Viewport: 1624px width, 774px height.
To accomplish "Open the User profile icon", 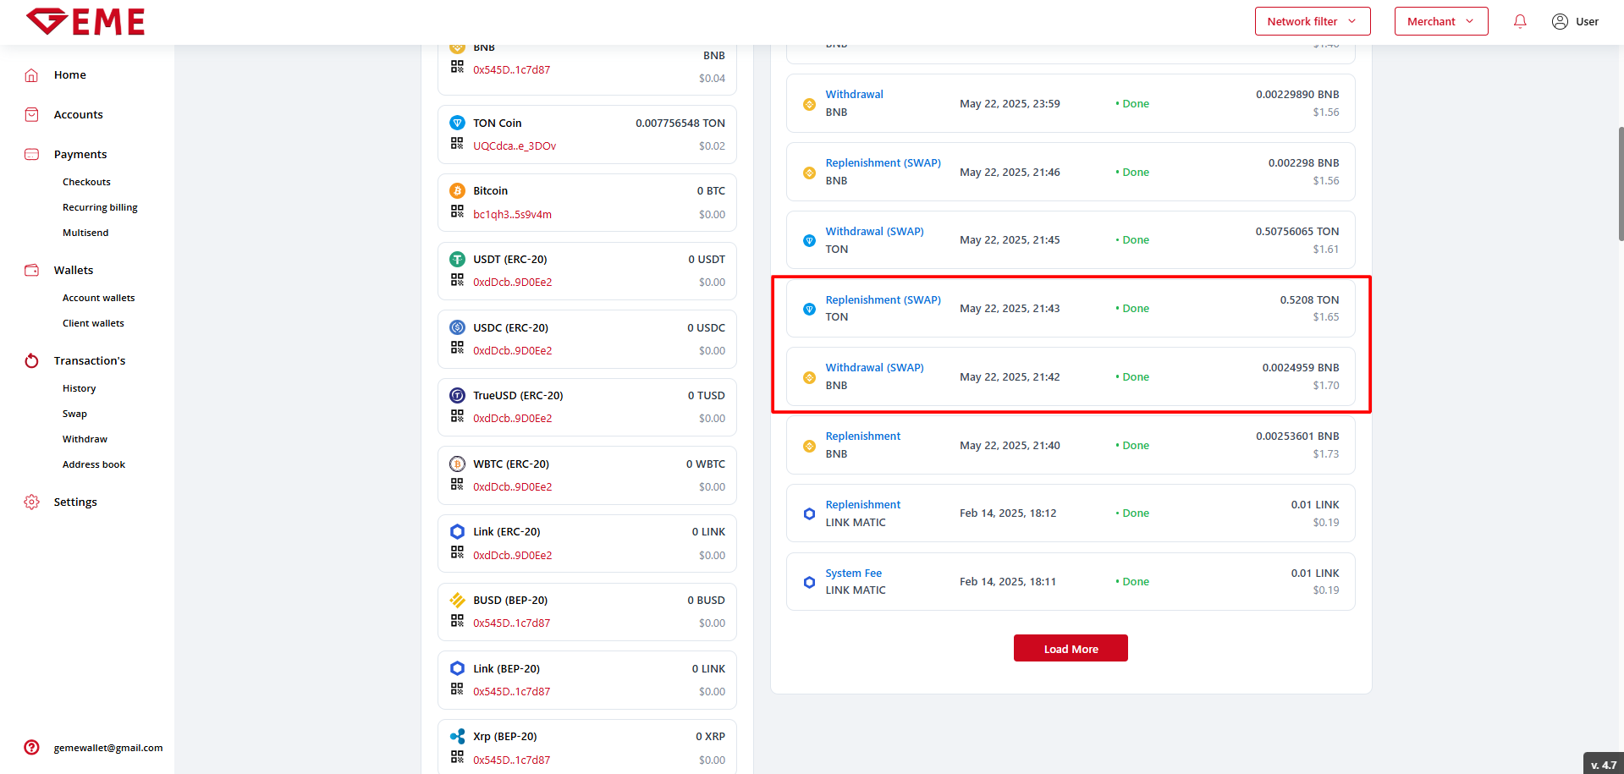I will (x=1560, y=22).
